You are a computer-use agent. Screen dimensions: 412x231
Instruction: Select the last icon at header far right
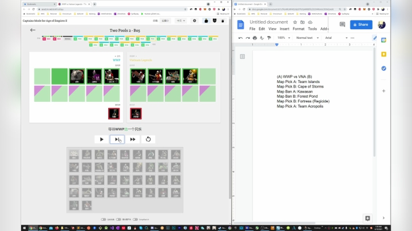tap(223, 21)
